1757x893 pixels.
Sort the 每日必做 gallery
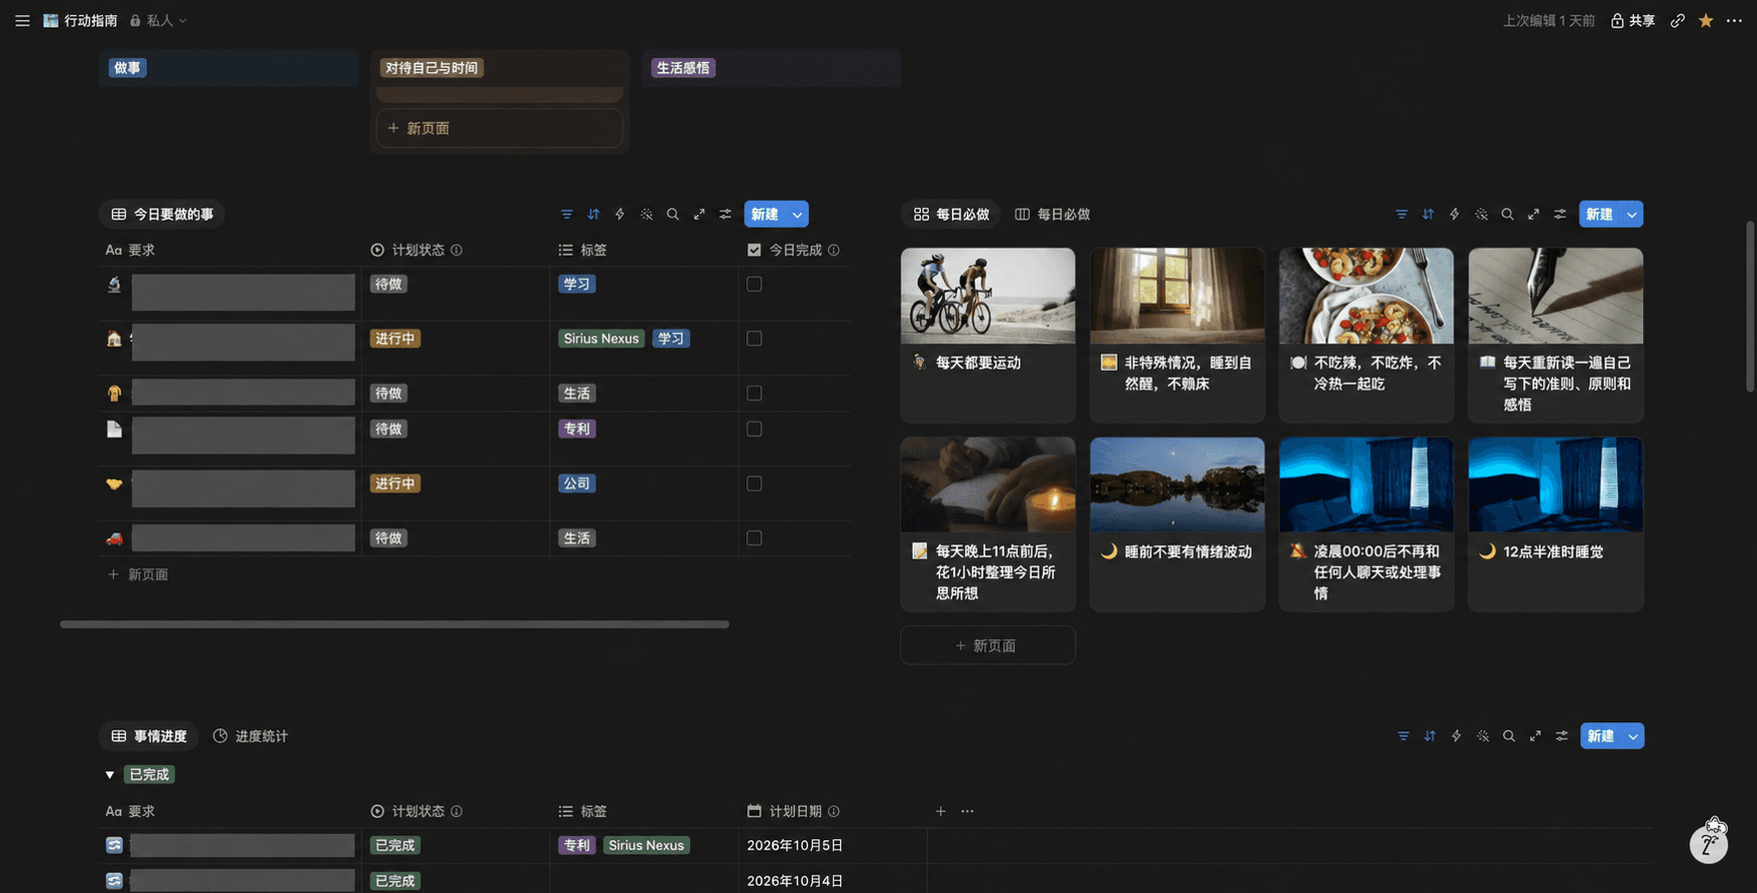pyautogui.click(x=1428, y=214)
